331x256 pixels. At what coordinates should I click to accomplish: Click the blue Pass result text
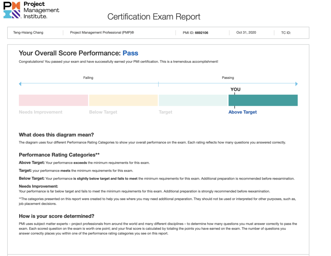coord(130,53)
